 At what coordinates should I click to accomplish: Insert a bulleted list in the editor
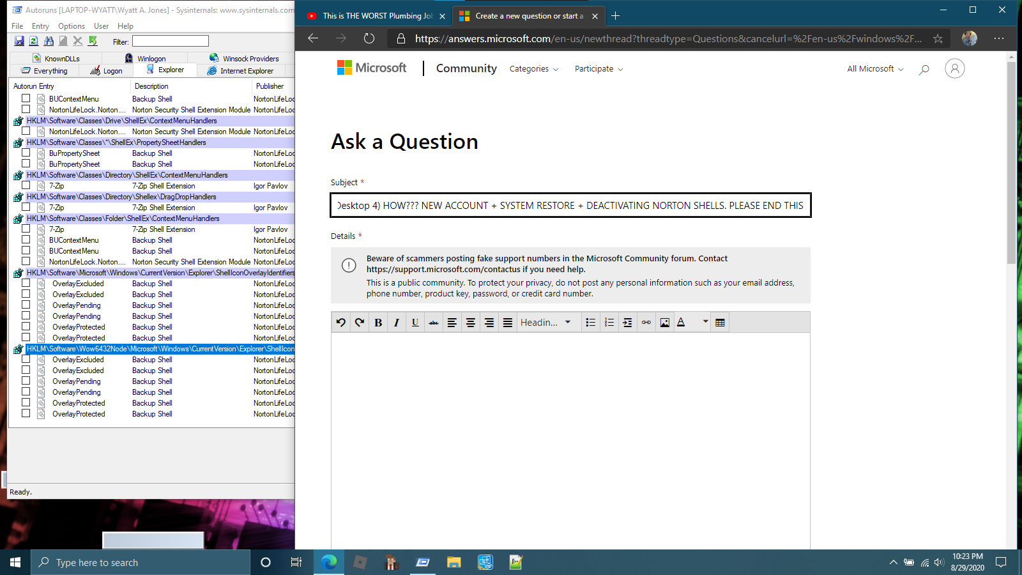click(591, 323)
